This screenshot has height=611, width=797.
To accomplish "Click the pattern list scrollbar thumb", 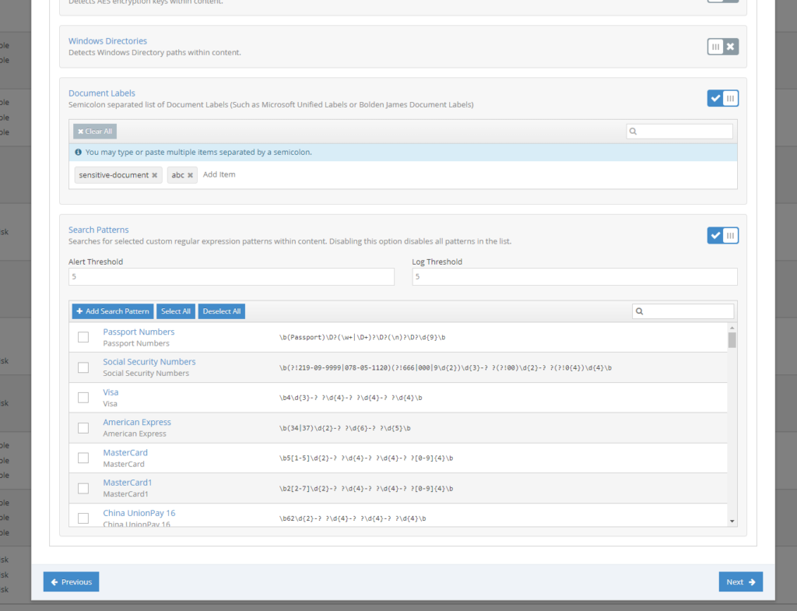I will [x=732, y=340].
